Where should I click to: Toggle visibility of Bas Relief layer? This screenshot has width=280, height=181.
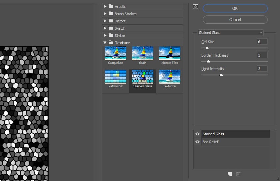197,142
